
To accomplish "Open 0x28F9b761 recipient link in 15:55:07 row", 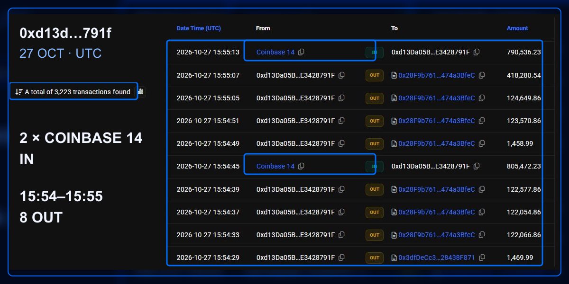I will click(436, 75).
